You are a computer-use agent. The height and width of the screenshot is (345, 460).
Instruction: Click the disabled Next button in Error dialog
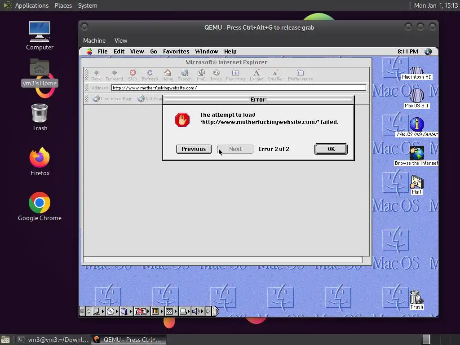[x=235, y=149]
